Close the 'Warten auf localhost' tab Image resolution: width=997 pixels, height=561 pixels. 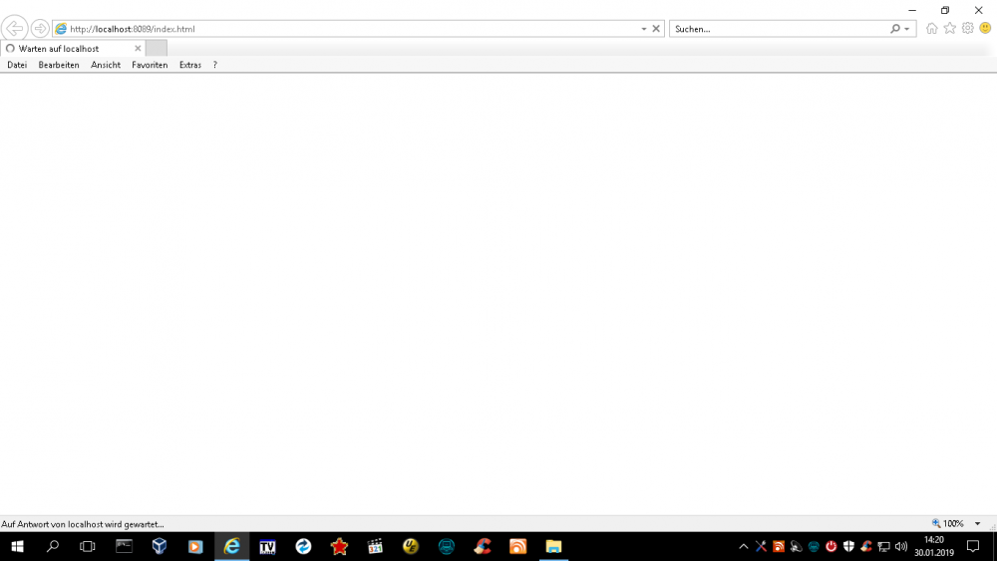pos(138,48)
